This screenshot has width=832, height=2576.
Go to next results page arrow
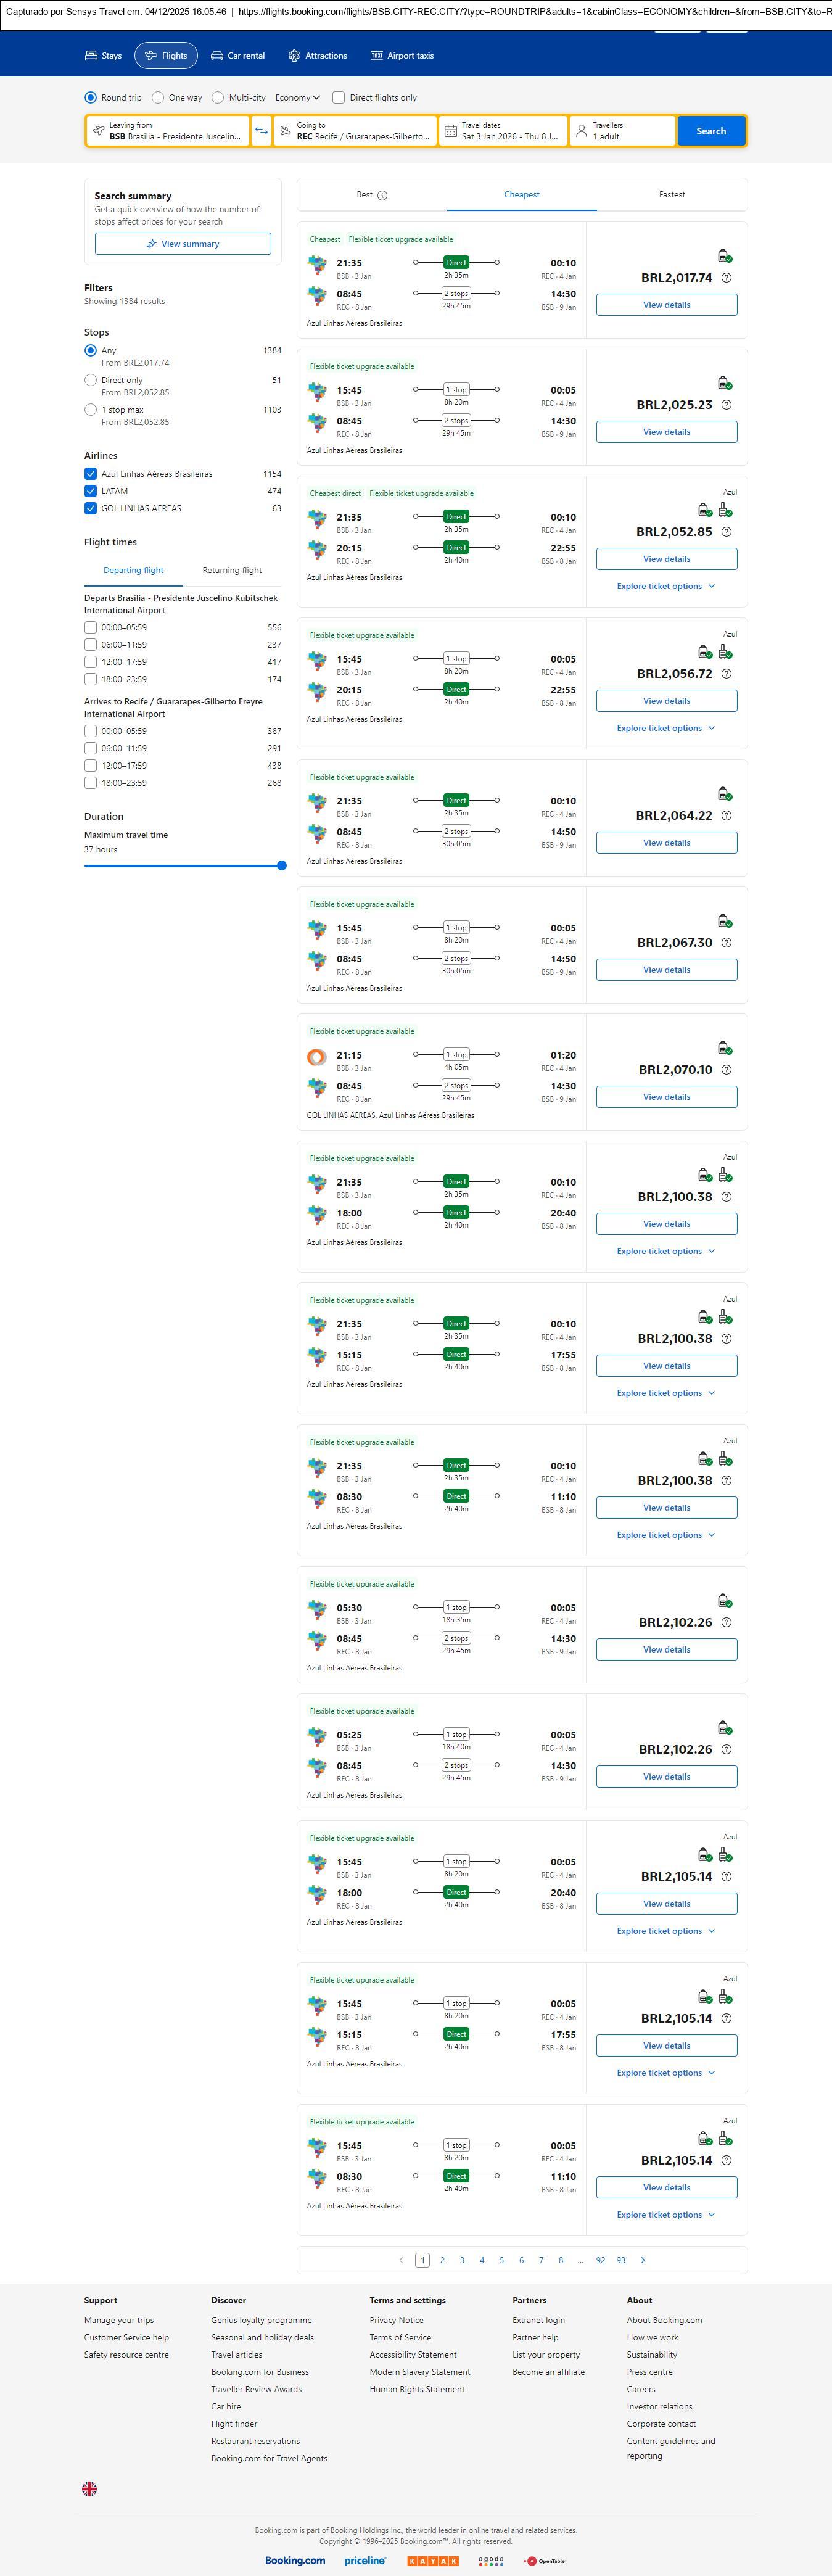click(x=642, y=2260)
